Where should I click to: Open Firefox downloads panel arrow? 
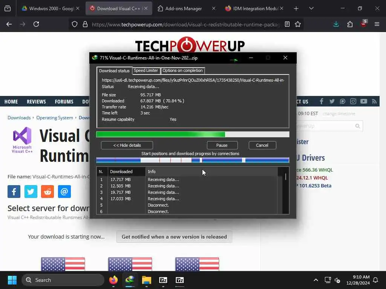(336, 24)
